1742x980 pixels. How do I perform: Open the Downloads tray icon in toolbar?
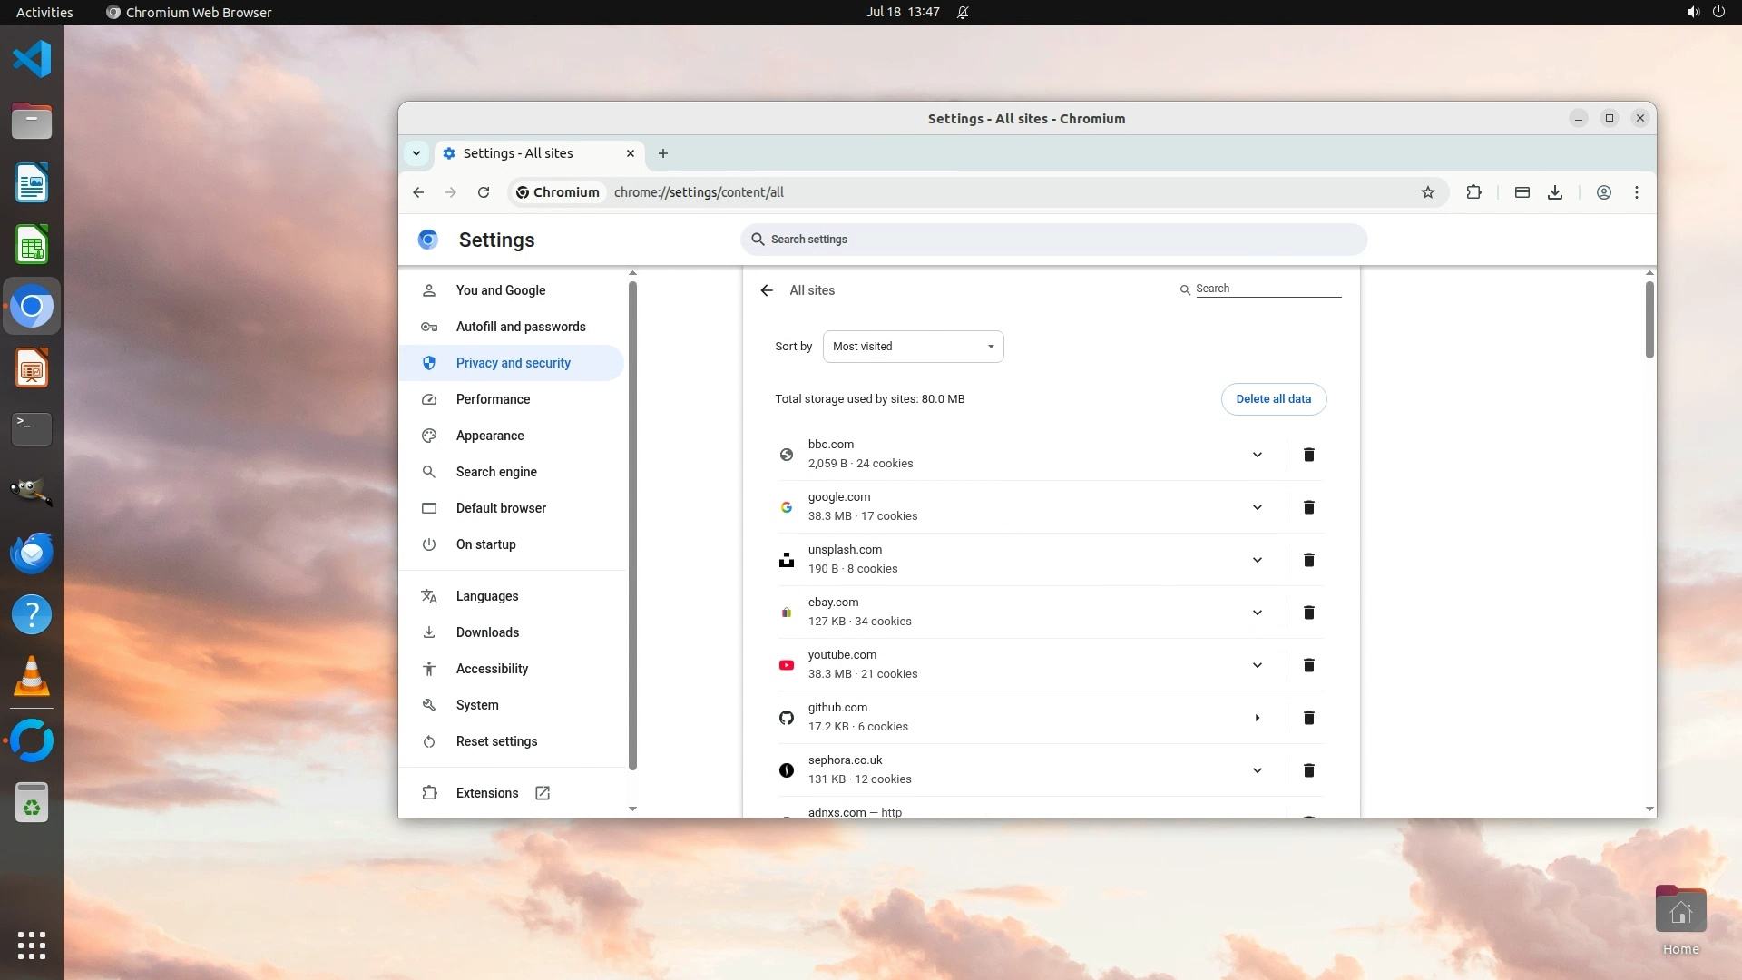click(x=1554, y=192)
